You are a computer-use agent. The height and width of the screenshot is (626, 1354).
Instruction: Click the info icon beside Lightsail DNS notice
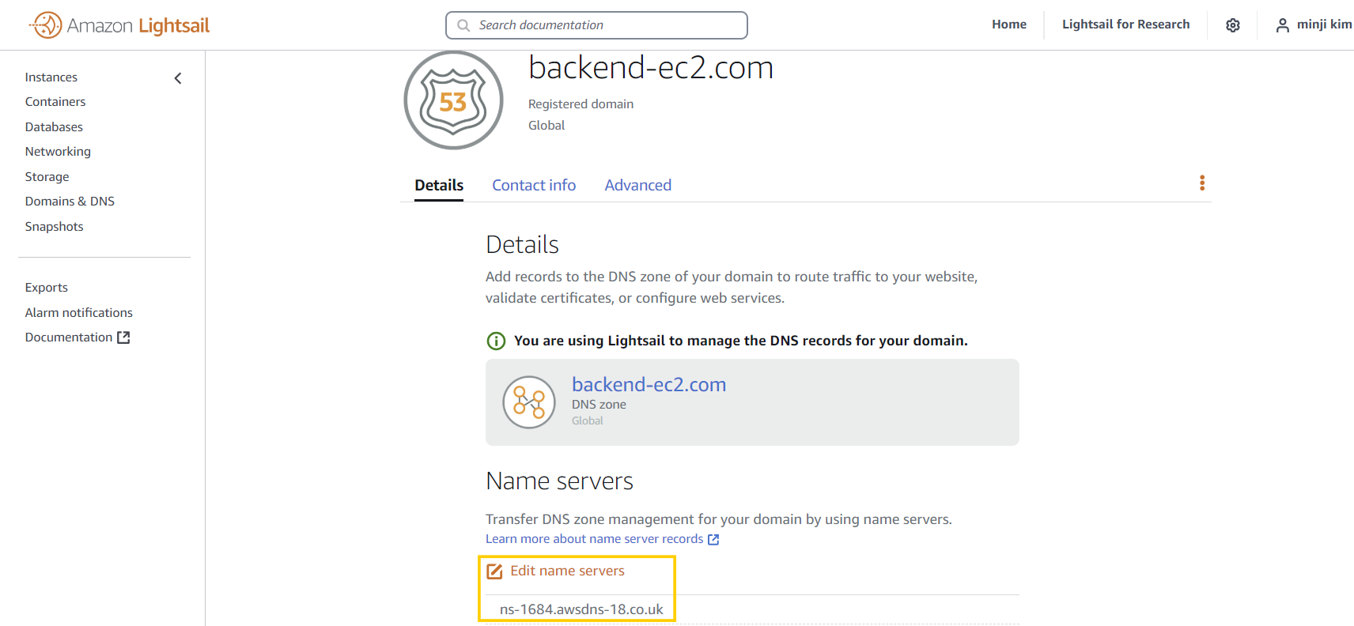496,341
